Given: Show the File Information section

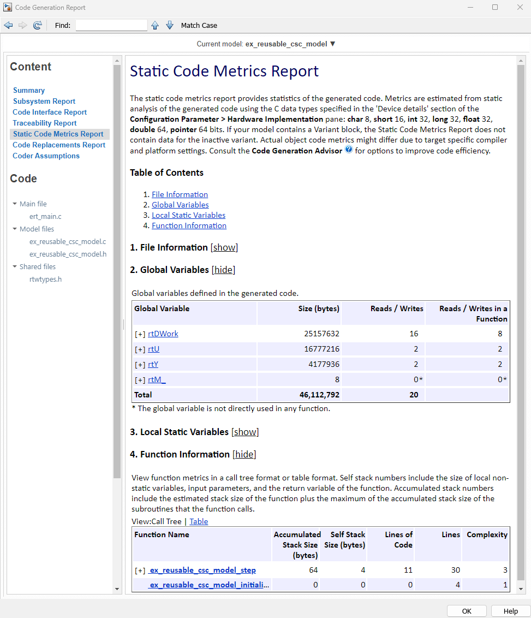Looking at the screenshot, I should pos(224,247).
